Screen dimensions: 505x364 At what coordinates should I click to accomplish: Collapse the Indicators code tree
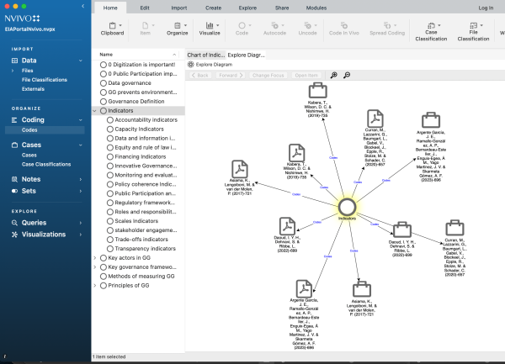point(94,110)
